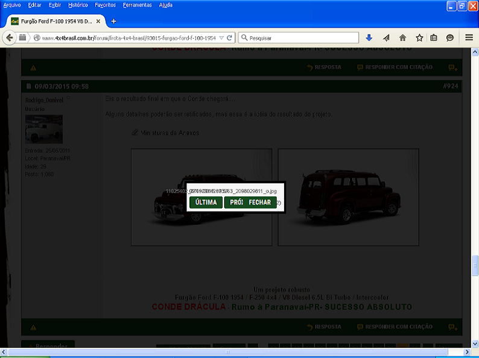Click RESPOSTA link above post #924
The image size is (479, 358).
click(x=325, y=67)
